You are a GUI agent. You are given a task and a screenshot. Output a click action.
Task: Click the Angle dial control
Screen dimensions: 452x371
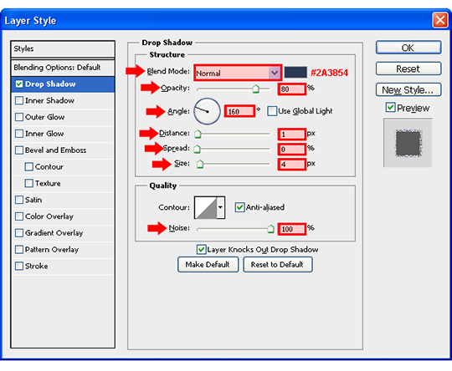(207, 111)
